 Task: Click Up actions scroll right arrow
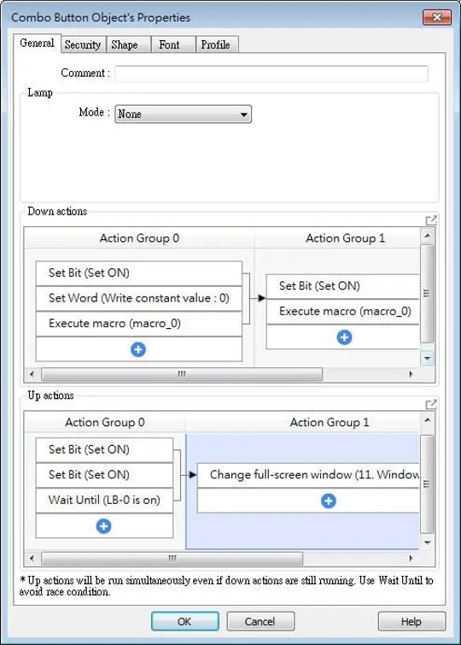411,558
